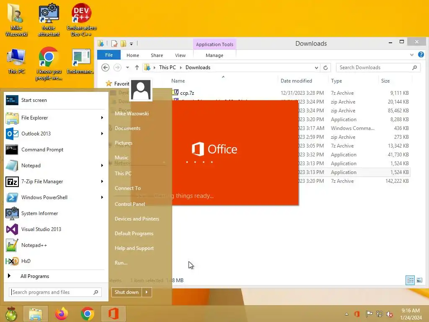The image size is (429, 322).
Task: Click the Office taskbar button
Action: (114, 314)
